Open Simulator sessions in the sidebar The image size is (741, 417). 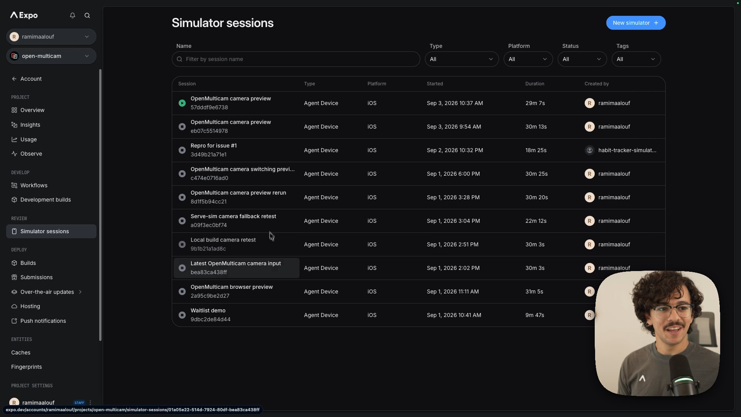point(51,231)
